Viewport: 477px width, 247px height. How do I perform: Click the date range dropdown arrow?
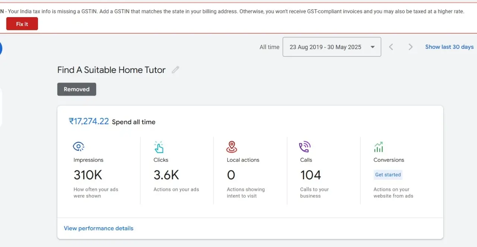pyautogui.click(x=372, y=47)
